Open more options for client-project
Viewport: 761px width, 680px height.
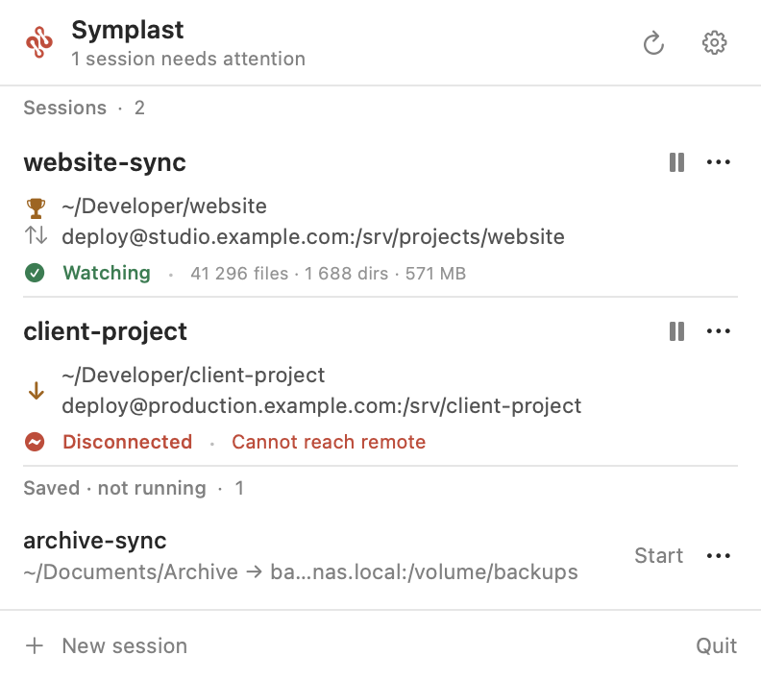tap(719, 331)
